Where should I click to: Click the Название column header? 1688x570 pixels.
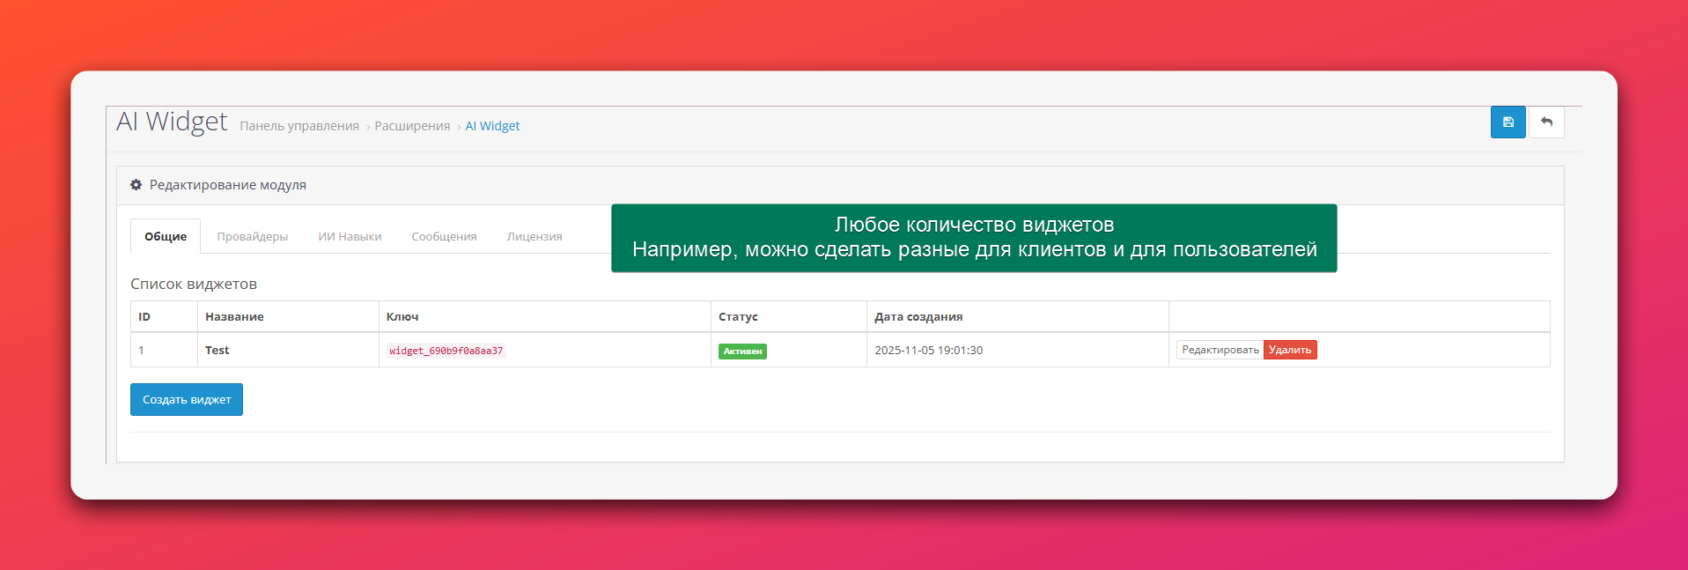[234, 316]
